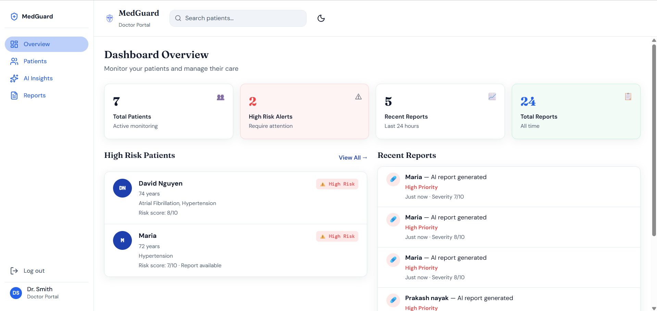Click the scrollbar down arrow

[654, 308]
